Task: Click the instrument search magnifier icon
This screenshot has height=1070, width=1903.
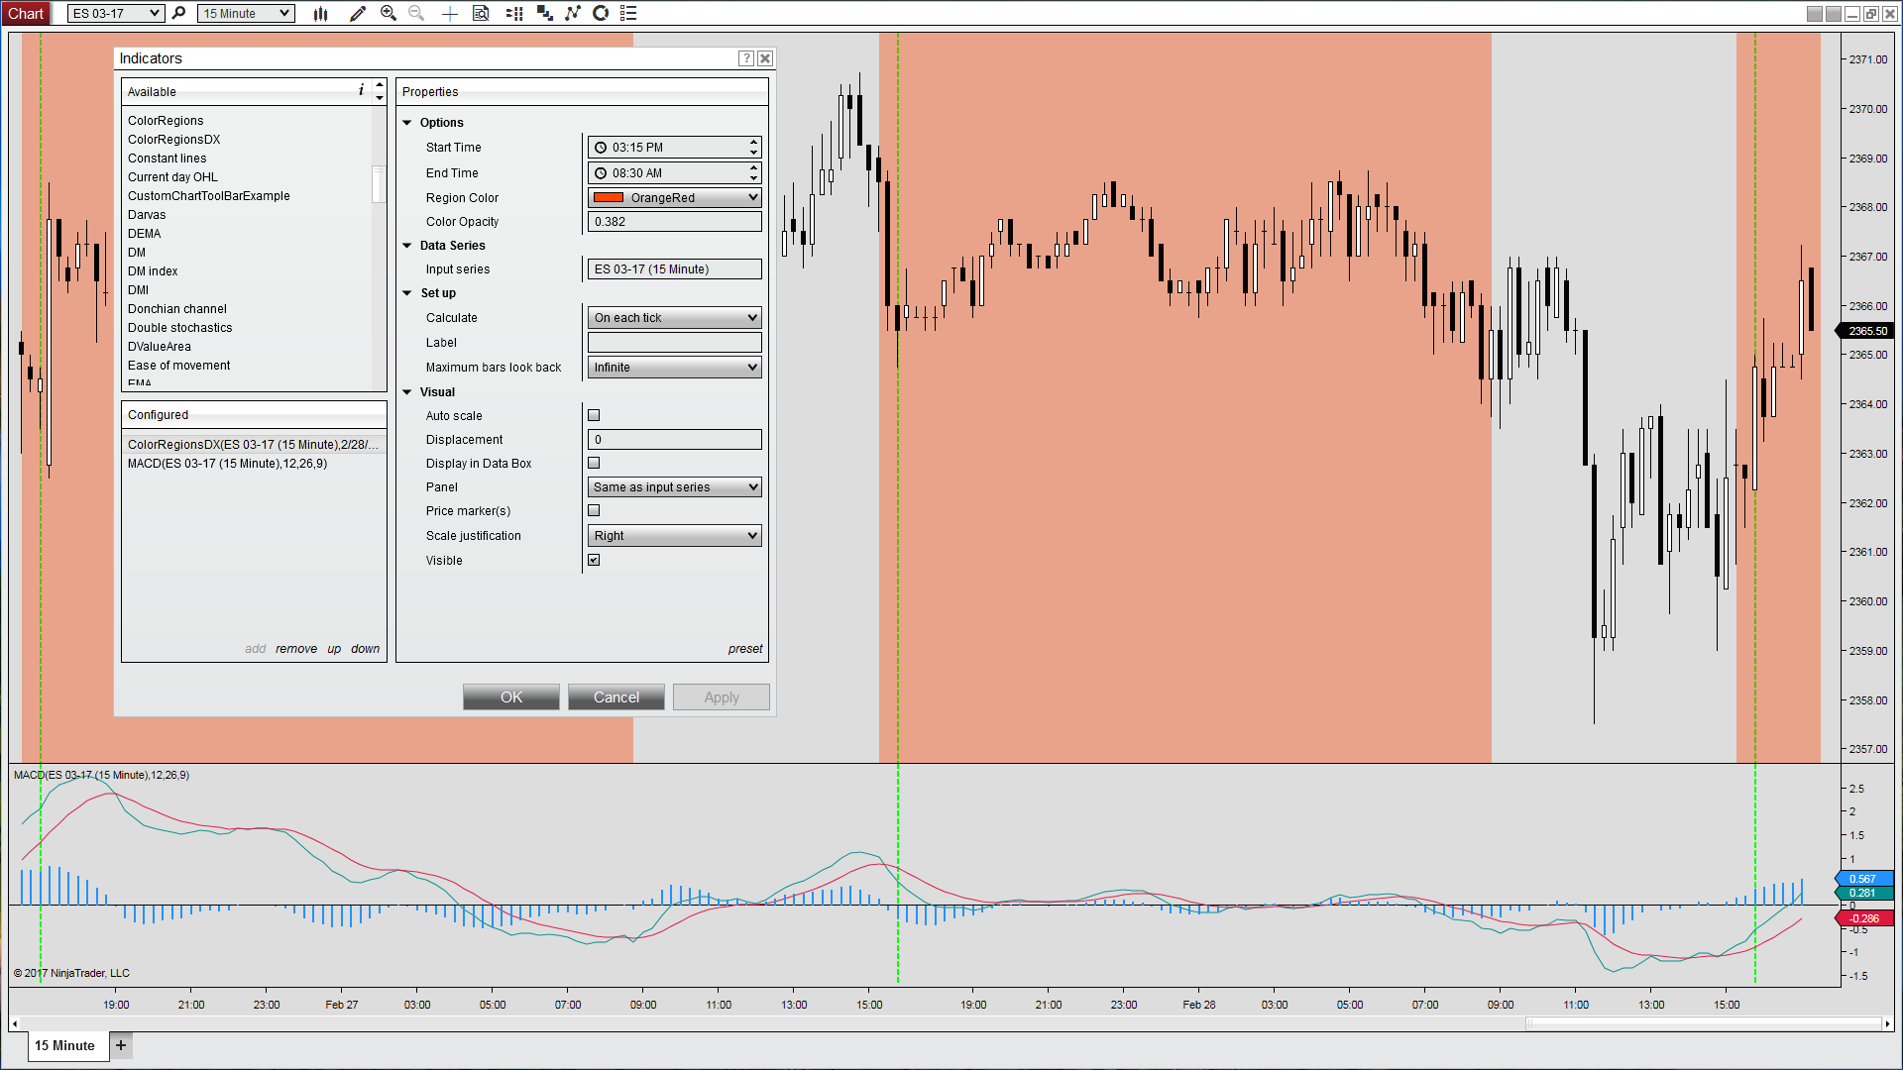Action: click(x=178, y=13)
